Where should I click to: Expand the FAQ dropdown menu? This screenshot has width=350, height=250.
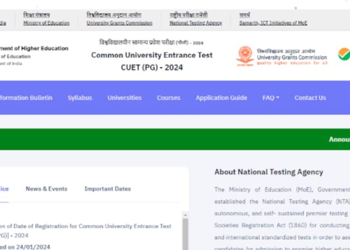point(271,98)
